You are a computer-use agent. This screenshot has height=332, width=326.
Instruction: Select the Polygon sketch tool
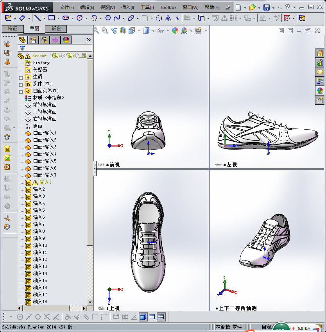click(108, 18)
